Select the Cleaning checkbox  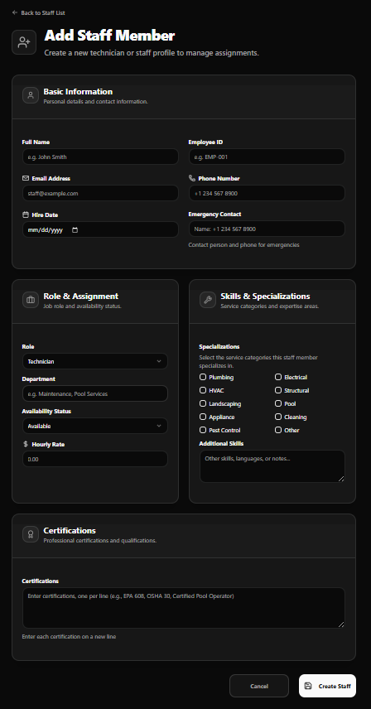click(x=278, y=417)
